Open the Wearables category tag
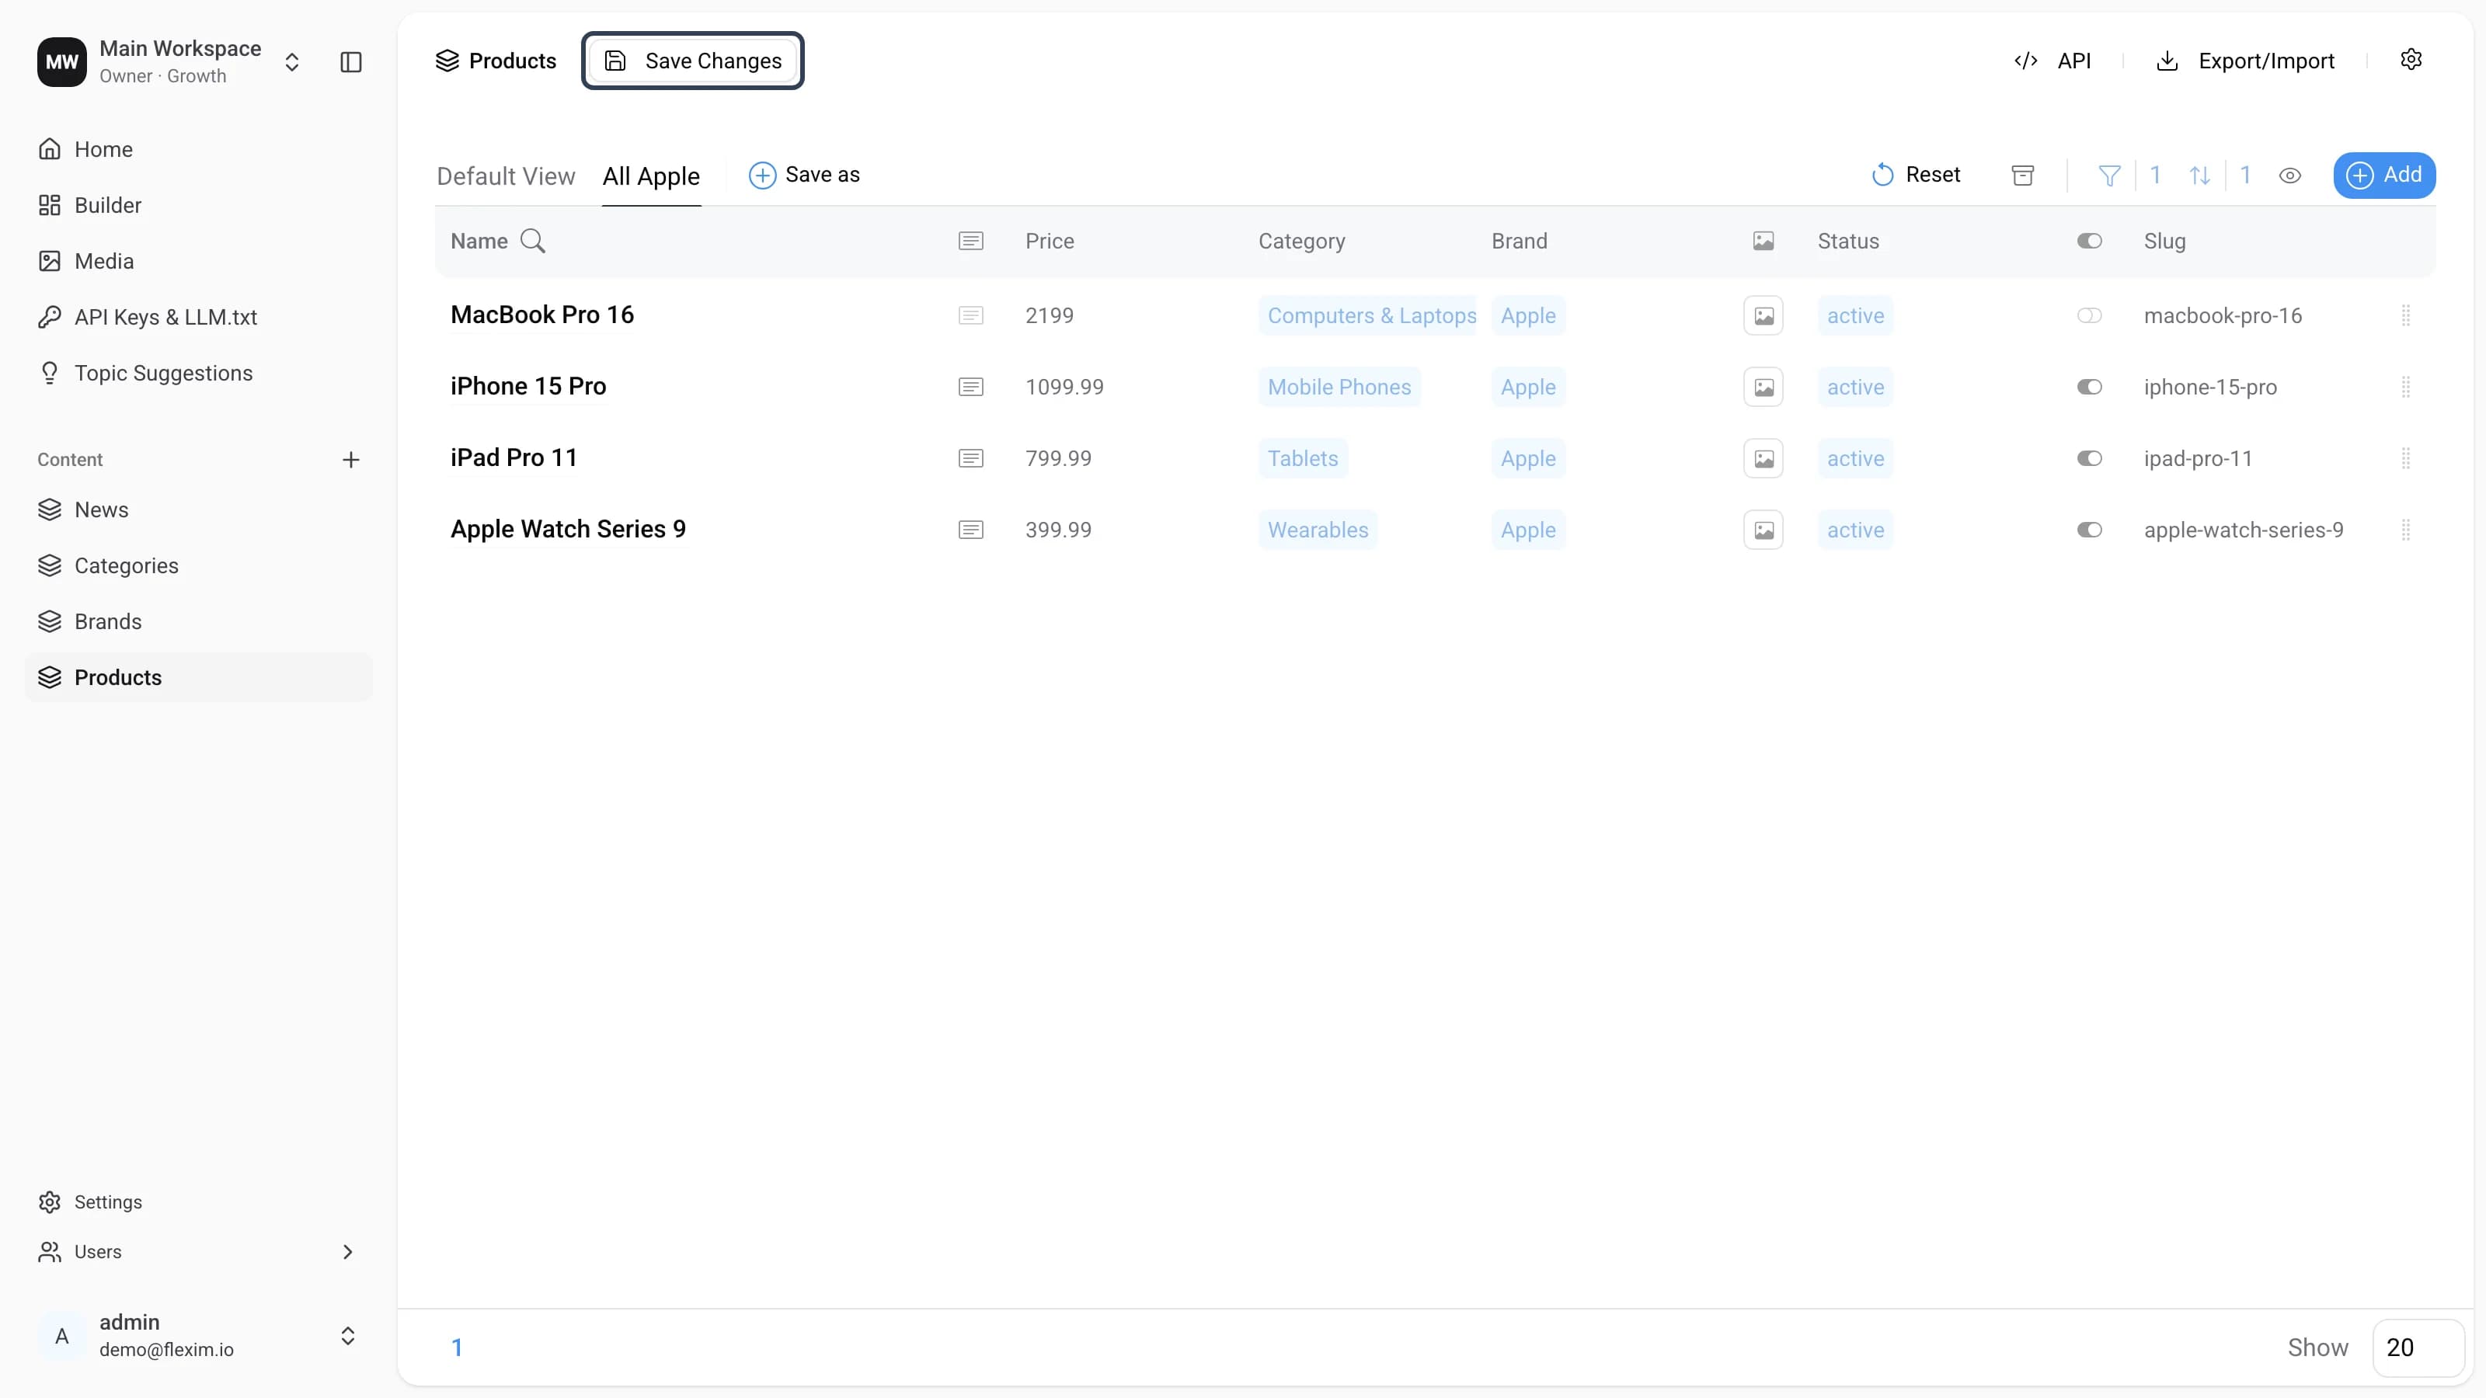The image size is (2486, 1398). [x=1318, y=530]
